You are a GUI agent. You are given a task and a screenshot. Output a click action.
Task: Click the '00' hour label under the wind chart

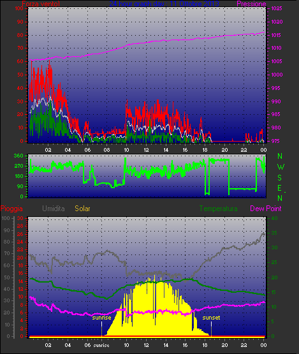tap(263, 150)
